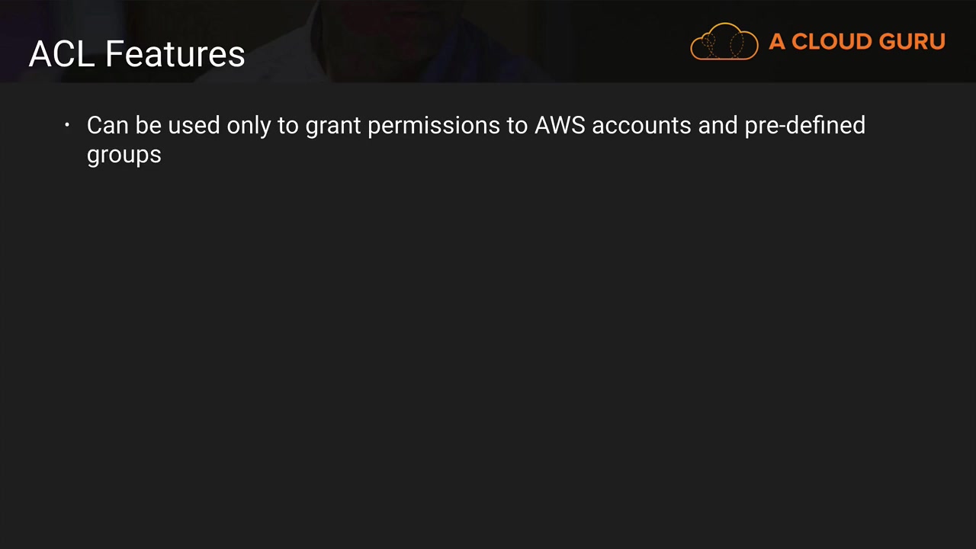The height and width of the screenshot is (549, 976).
Task: Click the word accounts in the bullet
Action: pos(641,126)
